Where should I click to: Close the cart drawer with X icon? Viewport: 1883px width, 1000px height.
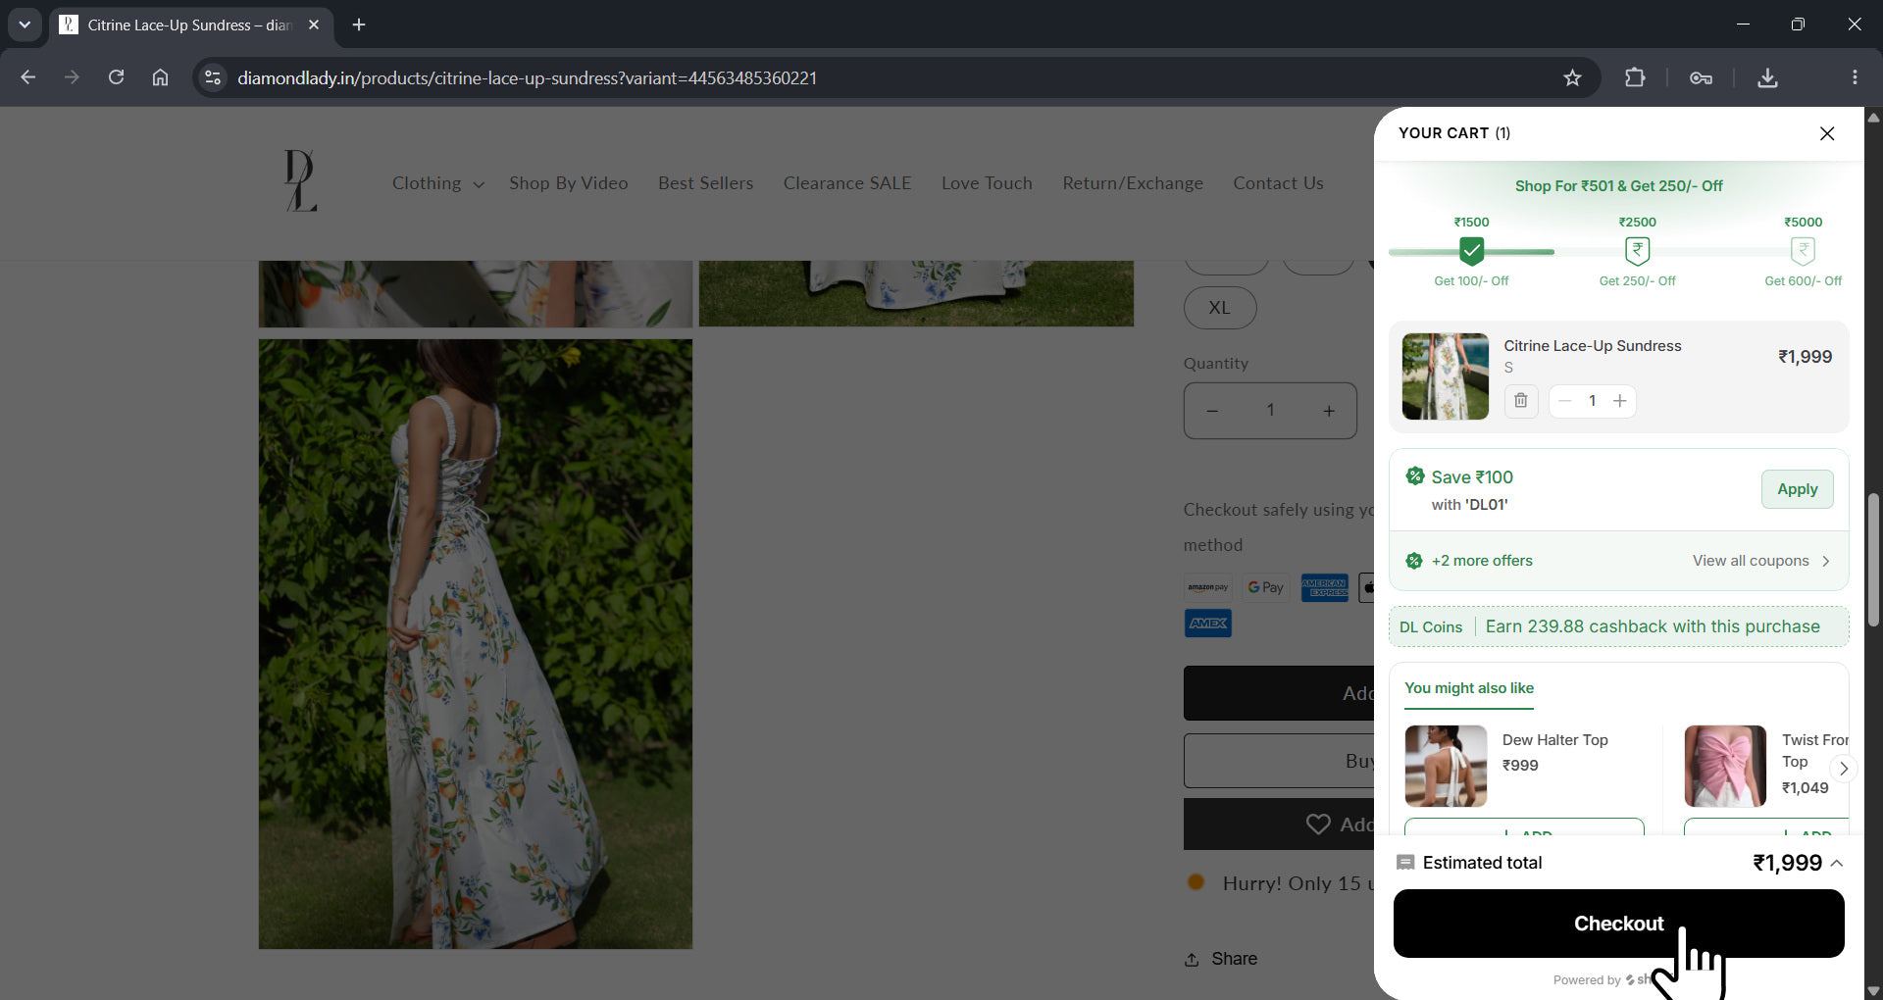(1826, 133)
